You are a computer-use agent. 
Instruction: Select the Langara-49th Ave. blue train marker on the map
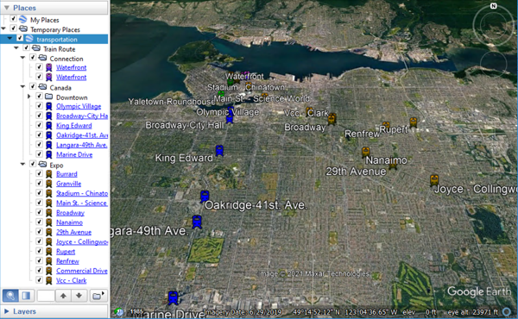(197, 222)
